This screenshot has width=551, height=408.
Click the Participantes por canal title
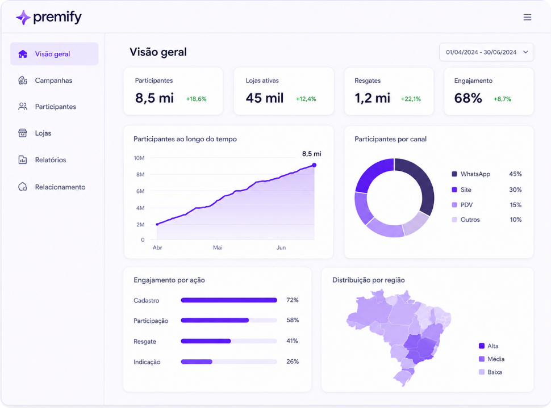[x=390, y=139]
